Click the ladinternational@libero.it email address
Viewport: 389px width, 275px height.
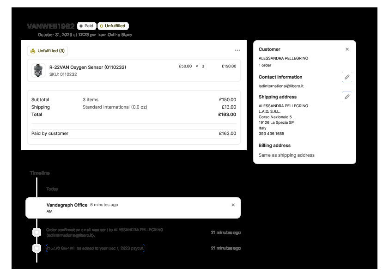(x=281, y=86)
